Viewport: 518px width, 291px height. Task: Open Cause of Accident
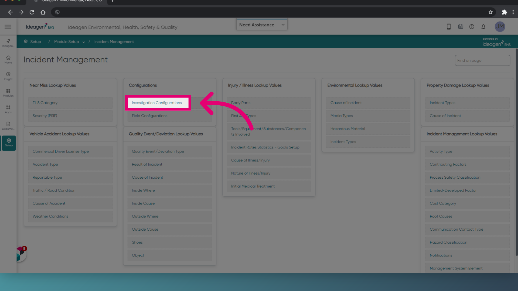pyautogui.click(x=70, y=203)
